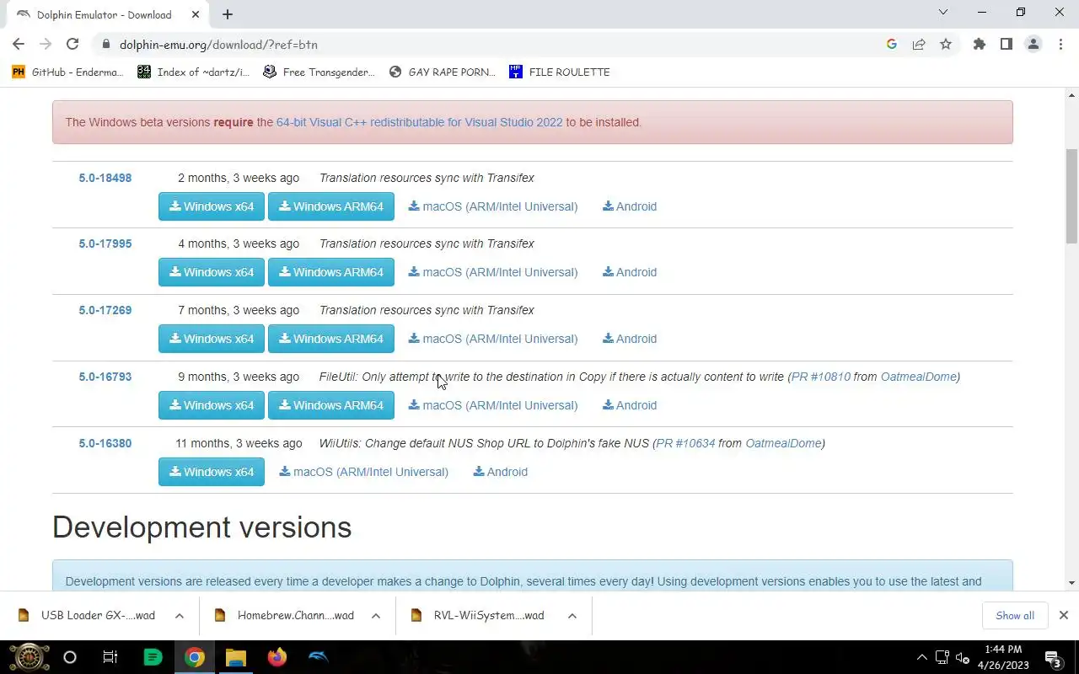Open Index of ~dartz bookmark
The height and width of the screenshot is (674, 1079).
(x=194, y=72)
